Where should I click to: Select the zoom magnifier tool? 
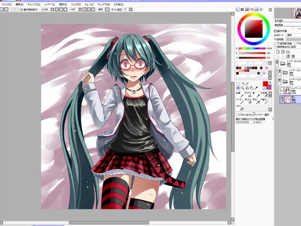[243, 88]
